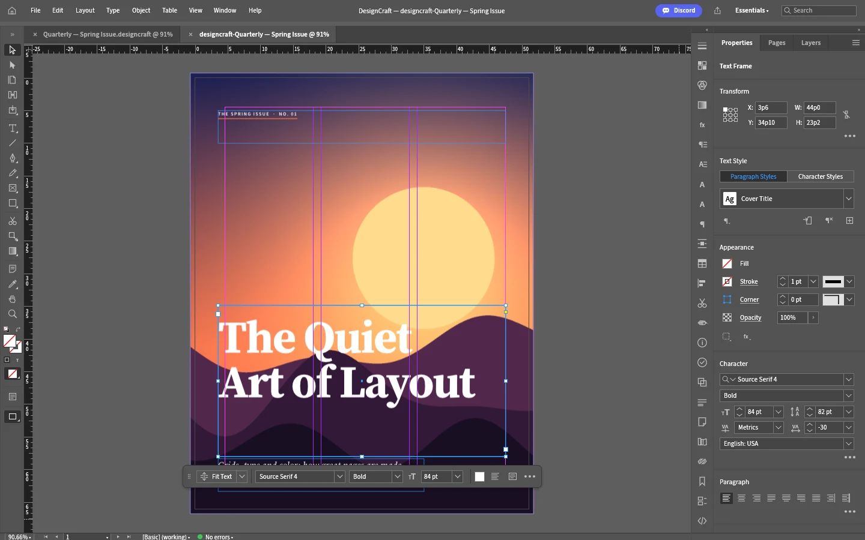Expand the Cover Title style dropdown

pyautogui.click(x=849, y=199)
